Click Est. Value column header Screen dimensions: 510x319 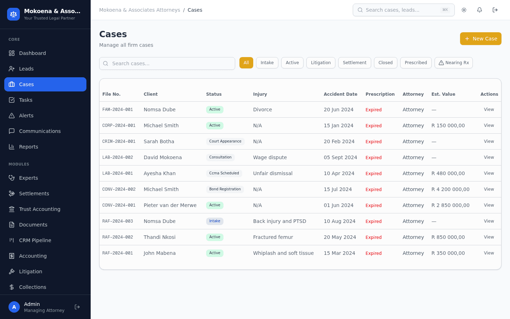443,94
